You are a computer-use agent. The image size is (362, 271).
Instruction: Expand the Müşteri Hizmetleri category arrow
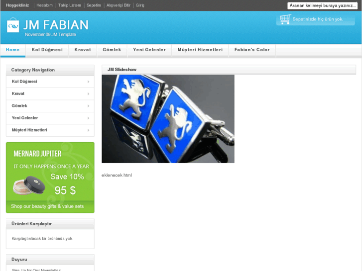(89, 130)
